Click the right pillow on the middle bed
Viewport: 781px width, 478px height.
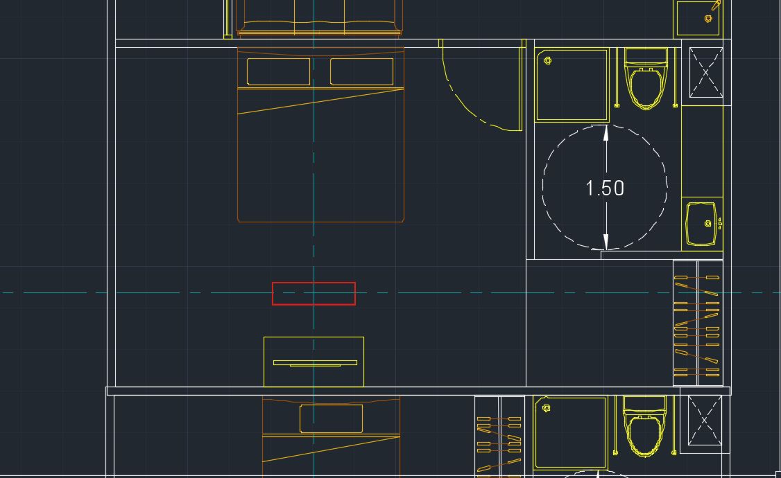[361, 71]
